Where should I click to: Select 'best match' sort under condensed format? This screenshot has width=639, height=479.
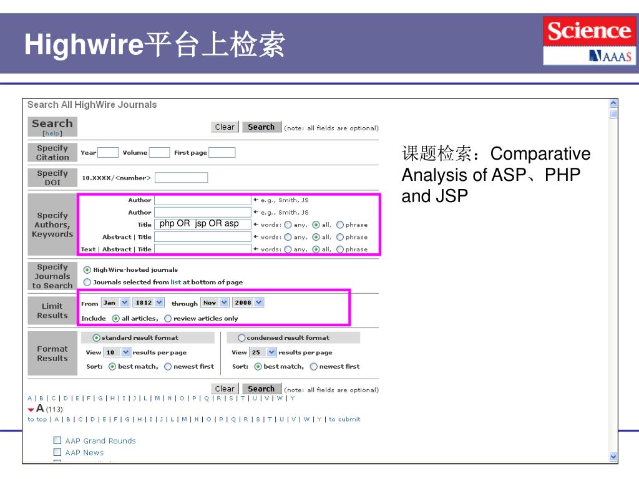click(258, 367)
